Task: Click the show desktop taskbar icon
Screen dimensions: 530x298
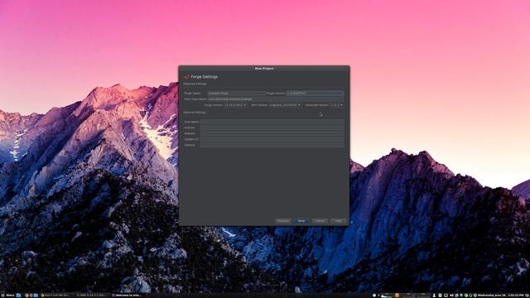Action: [18, 296]
